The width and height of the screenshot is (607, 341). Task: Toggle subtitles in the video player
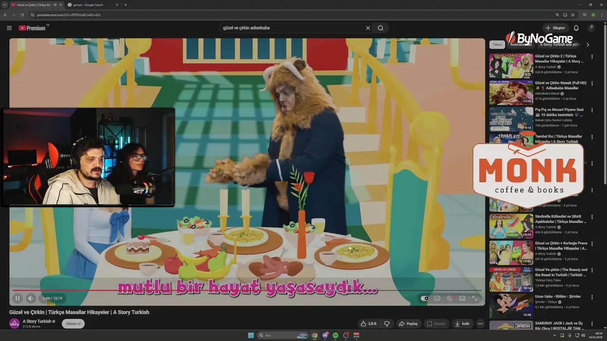click(x=437, y=298)
